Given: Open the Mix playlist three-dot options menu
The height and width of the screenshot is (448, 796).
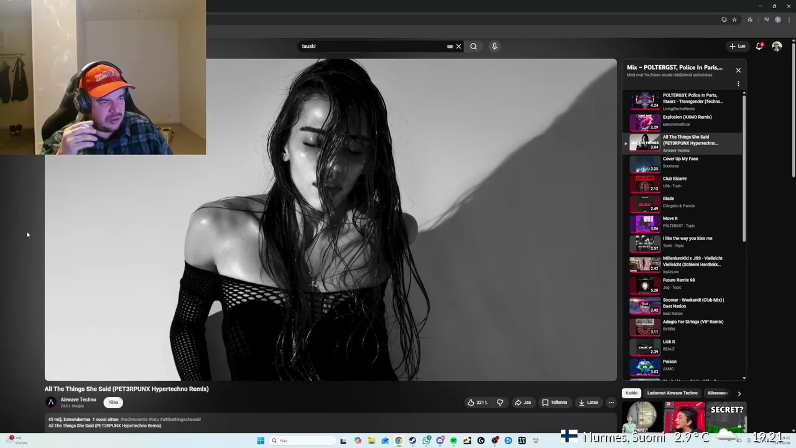Looking at the screenshot, I should pos(738,83).
